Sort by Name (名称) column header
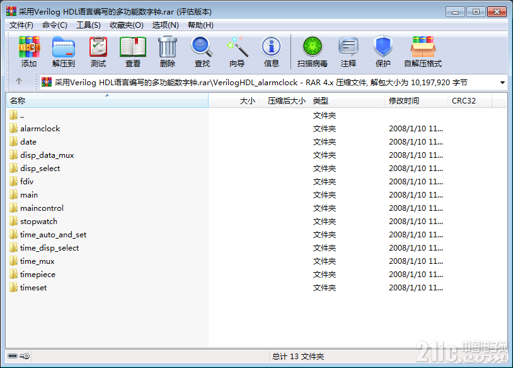Screen dimensions: 513x368 coord(107,100)
